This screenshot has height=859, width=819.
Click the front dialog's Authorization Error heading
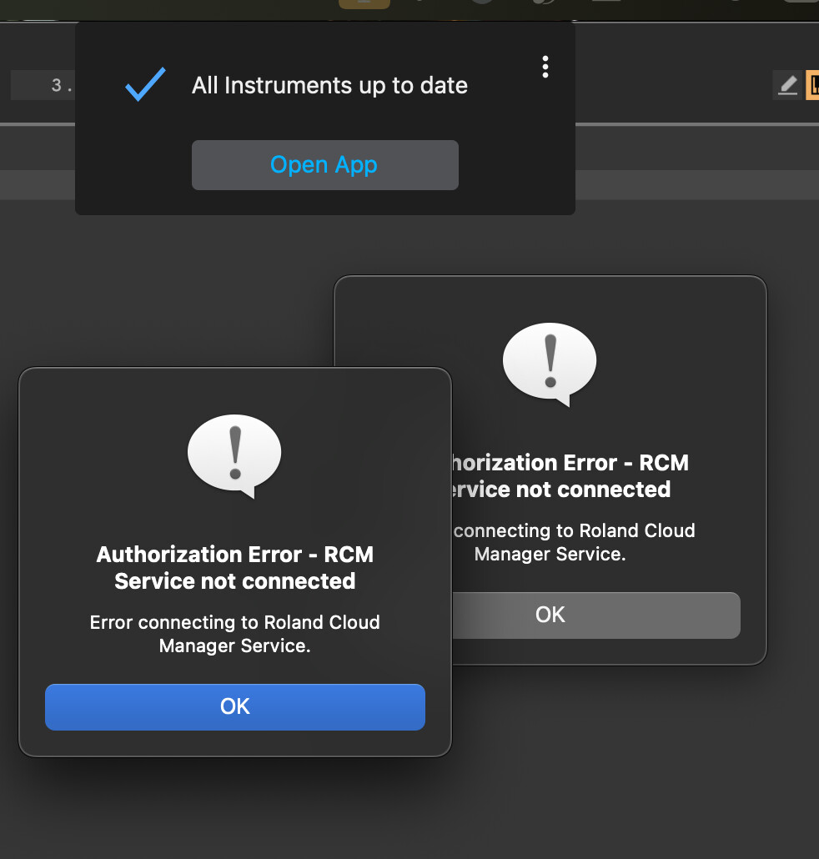(234, 567)
